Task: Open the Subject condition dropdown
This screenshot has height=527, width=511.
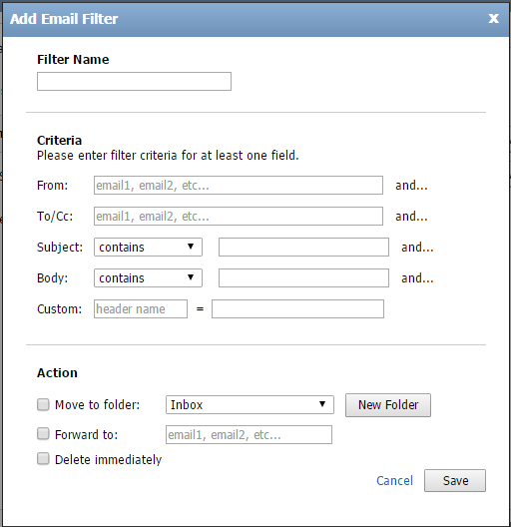Action: pos(148,248)
